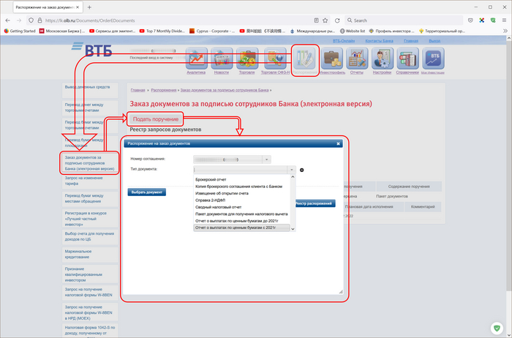Follow the Контакты Банка link
This screenshot has width=512, height=338.
click(379, 41)
